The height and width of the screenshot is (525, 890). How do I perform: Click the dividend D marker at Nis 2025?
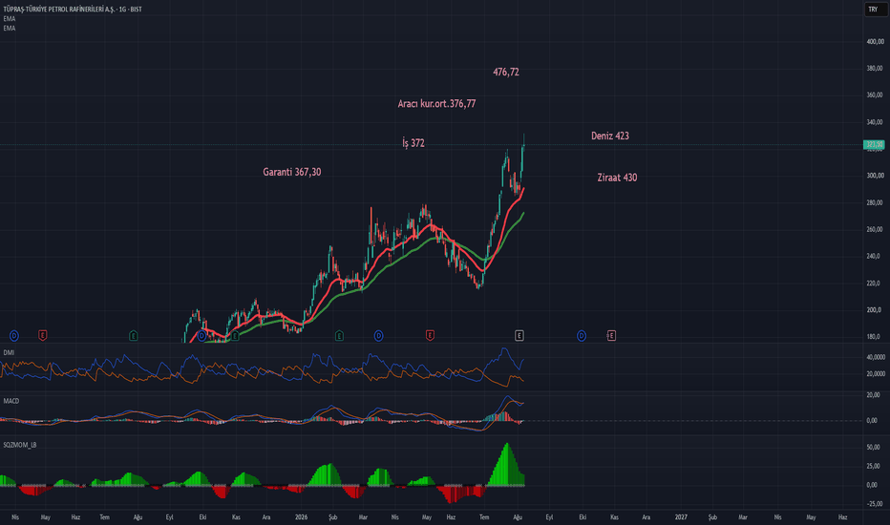14,336
